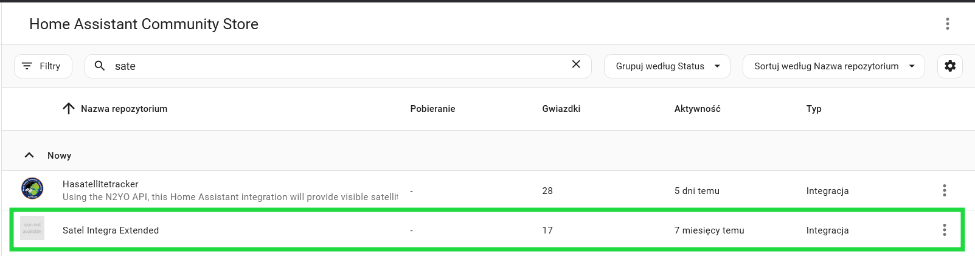The height and width of the screenshot is (256, 975).
Task: Open Hasatellitetracker row three-dot menu
Action: tap(944, 190)
